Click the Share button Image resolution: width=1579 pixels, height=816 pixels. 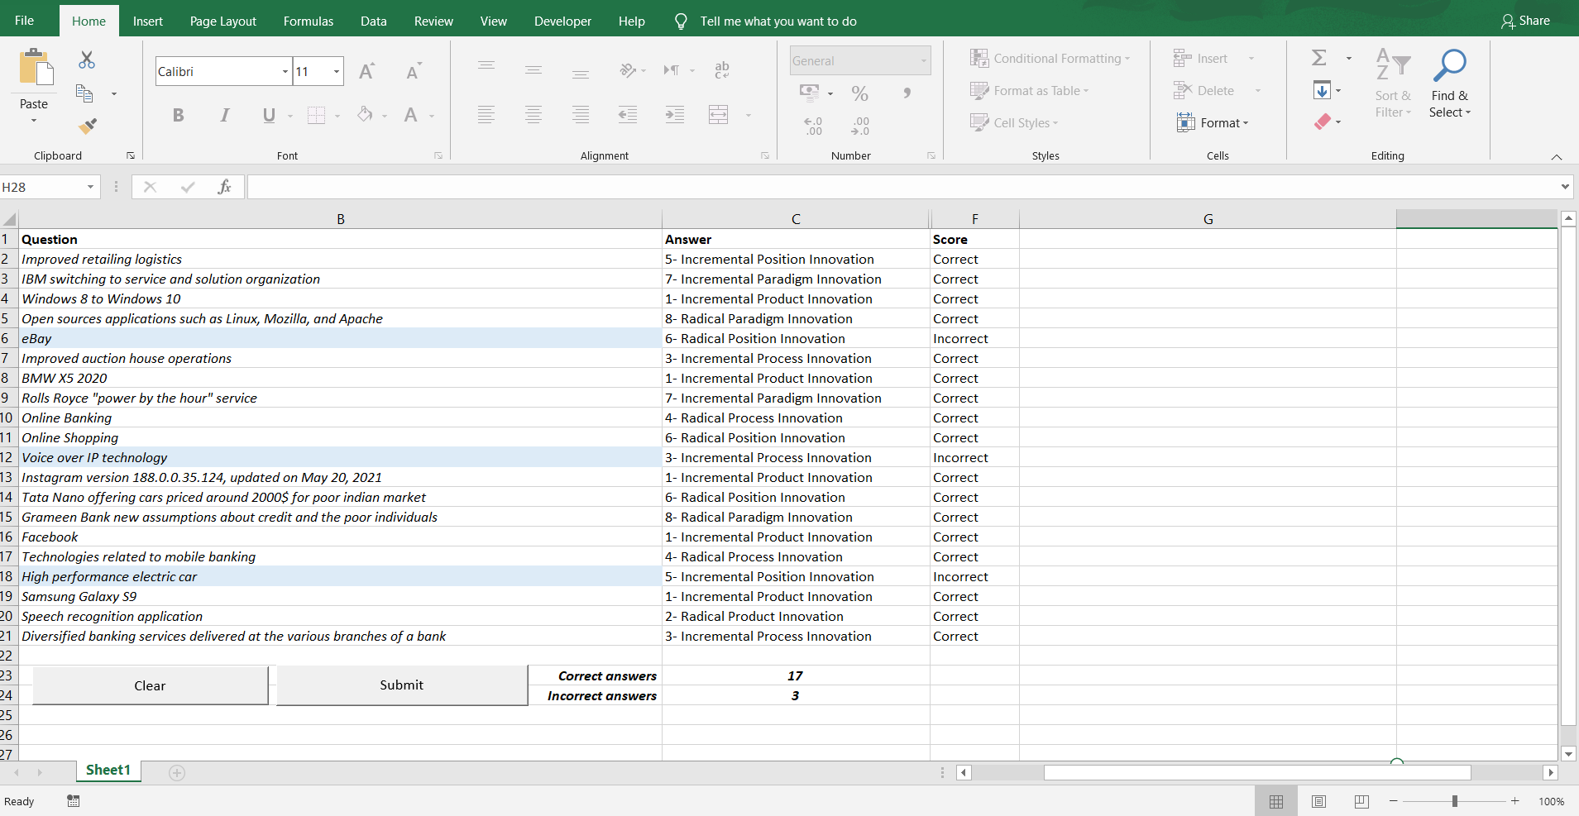click(1525, 20)
